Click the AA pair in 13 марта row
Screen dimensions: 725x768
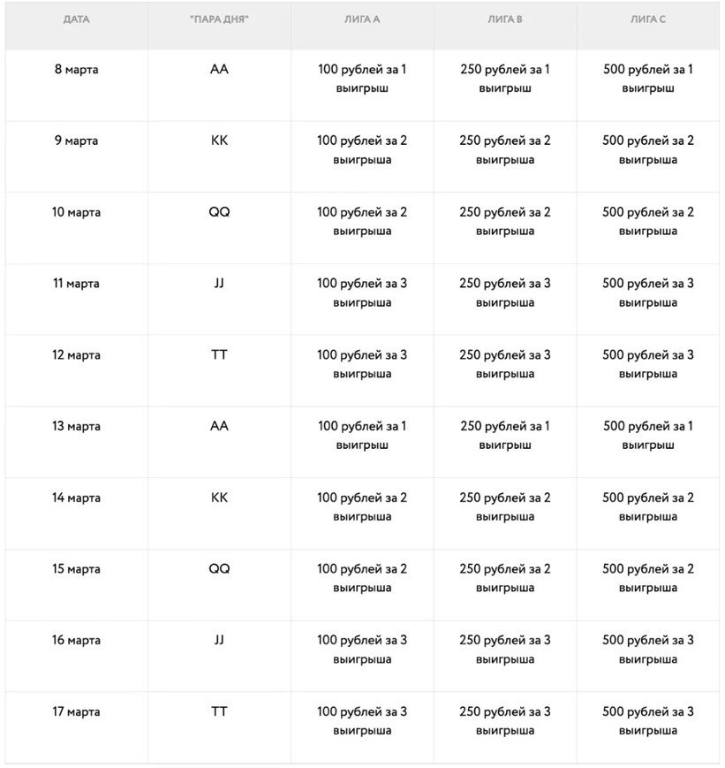(x=219, y=426)
